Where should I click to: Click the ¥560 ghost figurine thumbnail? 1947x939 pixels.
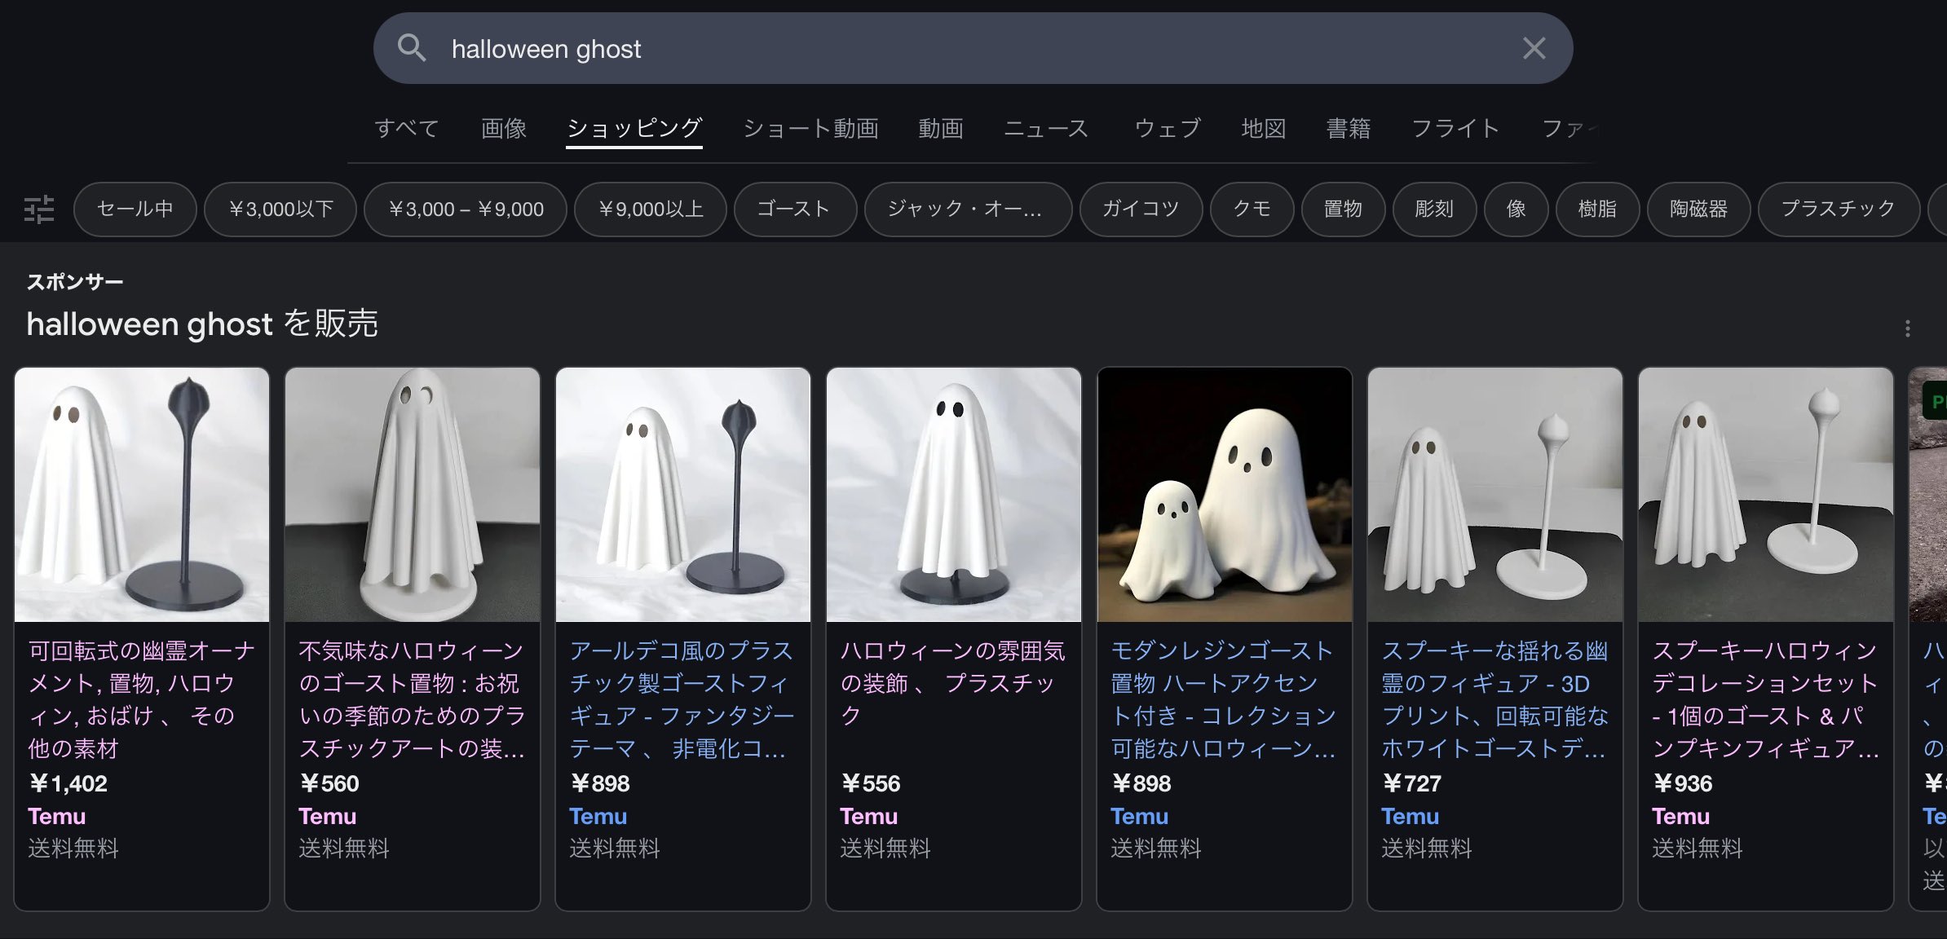[x=412, y=495]
